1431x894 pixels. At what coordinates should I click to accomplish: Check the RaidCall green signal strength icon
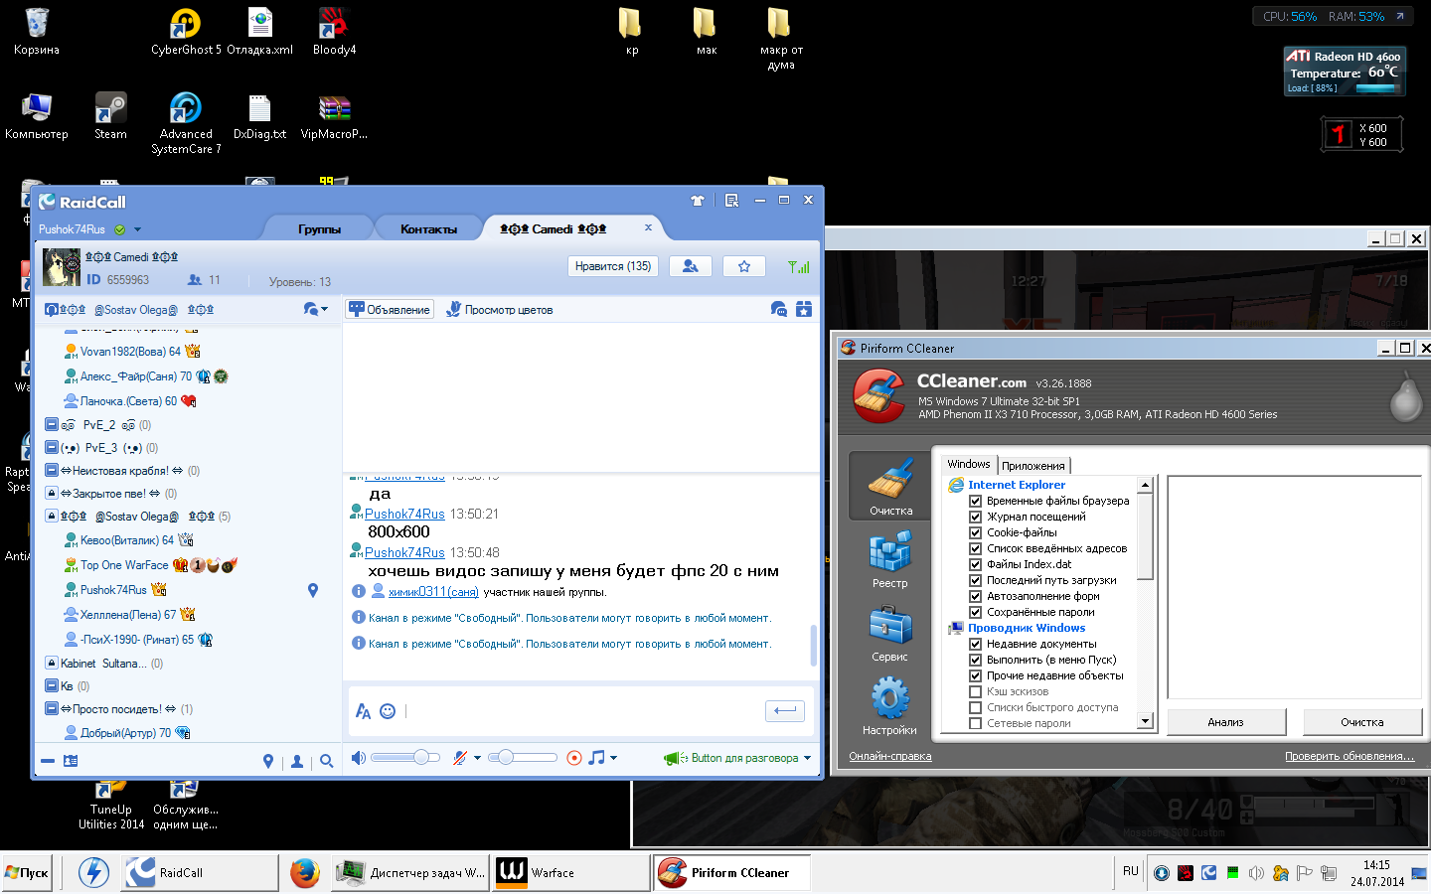[x=798, y=266]
